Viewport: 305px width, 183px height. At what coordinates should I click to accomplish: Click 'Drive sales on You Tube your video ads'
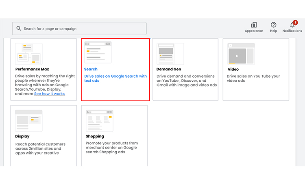(x=253, y=78)
